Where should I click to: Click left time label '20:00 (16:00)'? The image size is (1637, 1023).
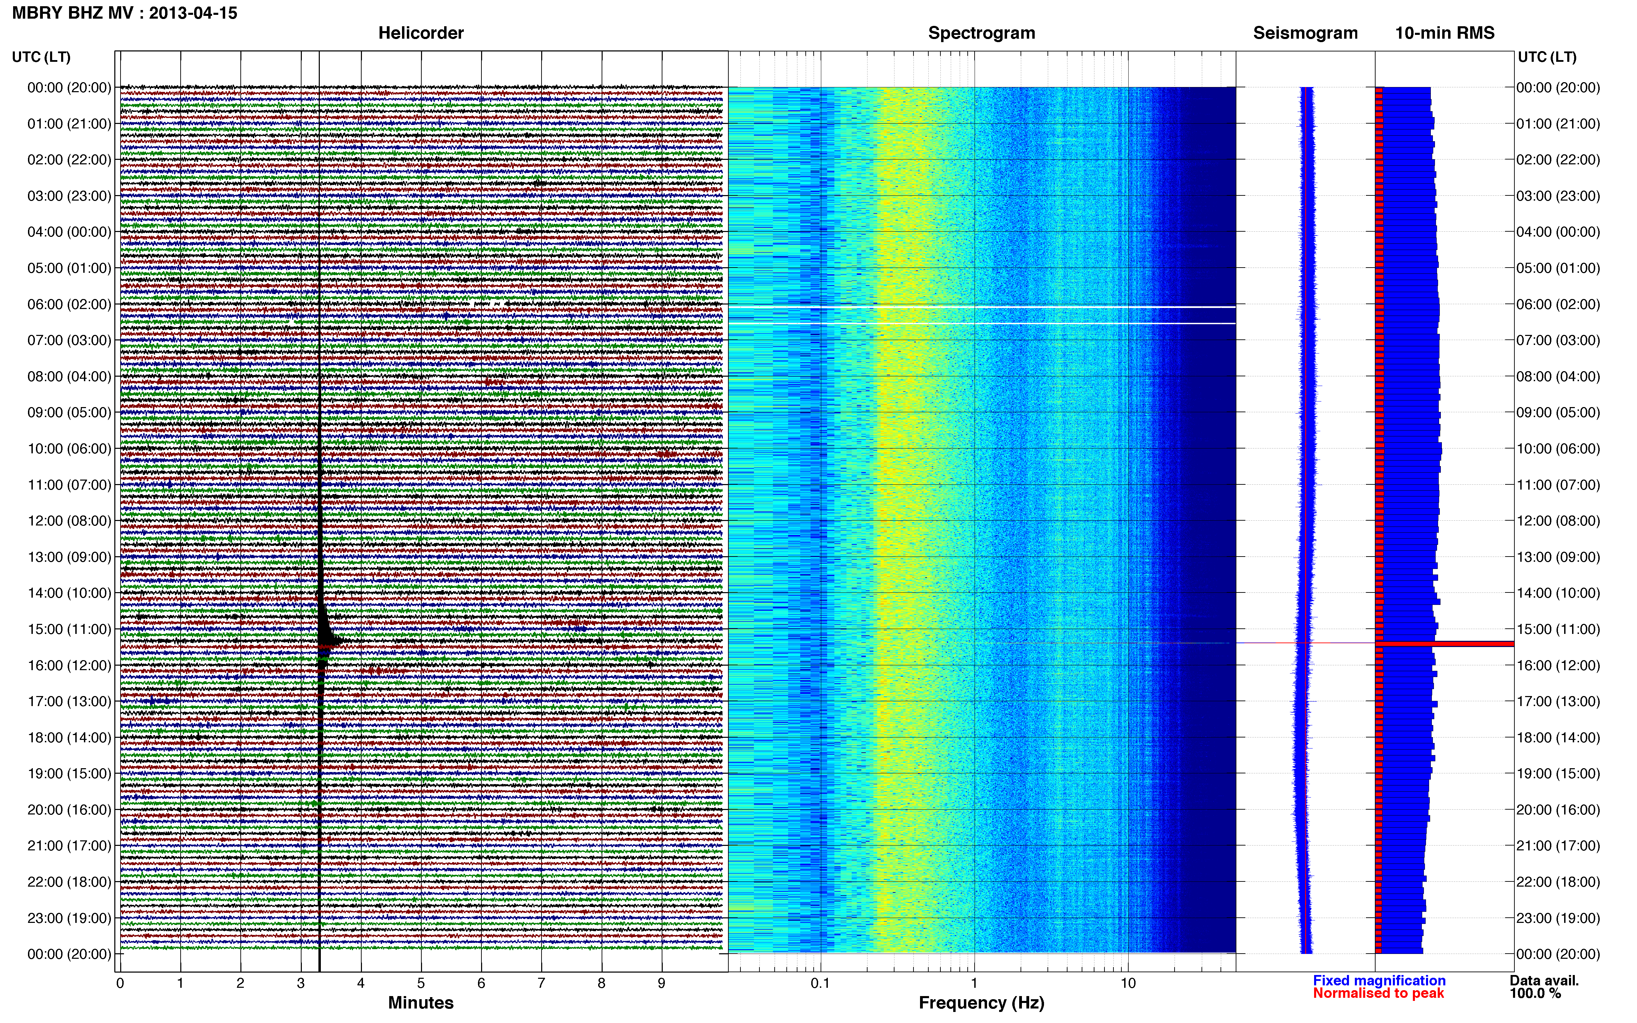(x=69, y=810)
